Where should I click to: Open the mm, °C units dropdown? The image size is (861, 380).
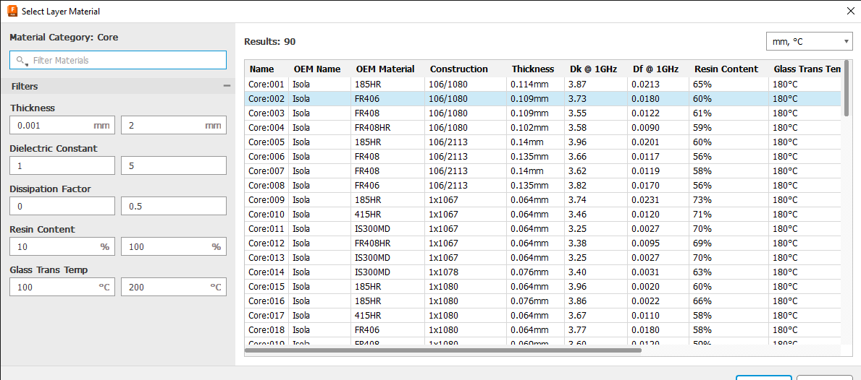click(808, 42)
